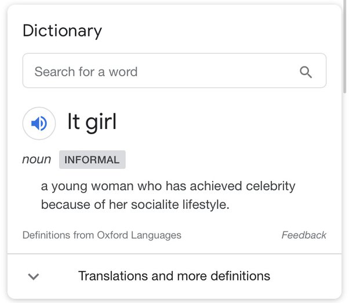Click the vertical scrollbar on the right
The width and height of the screenshot is (349, 303).
[345, 47]
